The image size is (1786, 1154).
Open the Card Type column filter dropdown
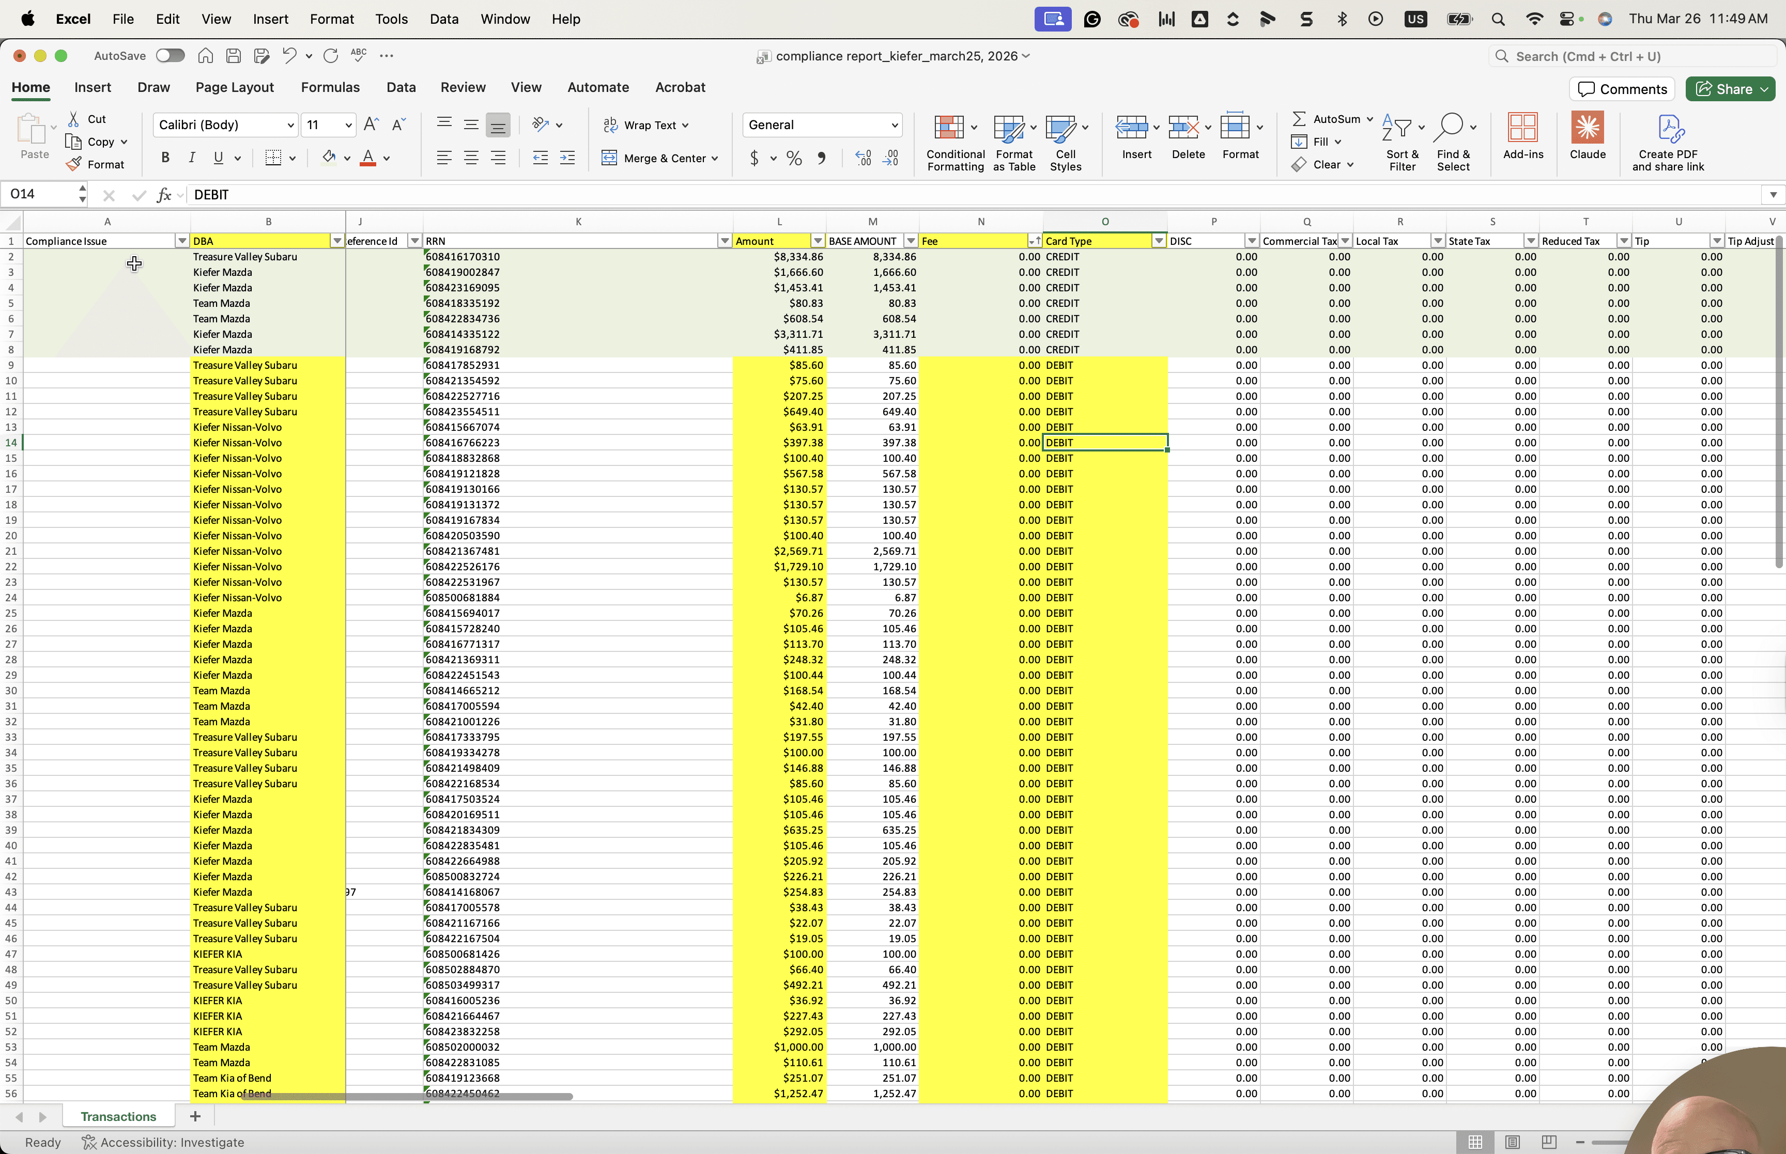click(1159, 241)
